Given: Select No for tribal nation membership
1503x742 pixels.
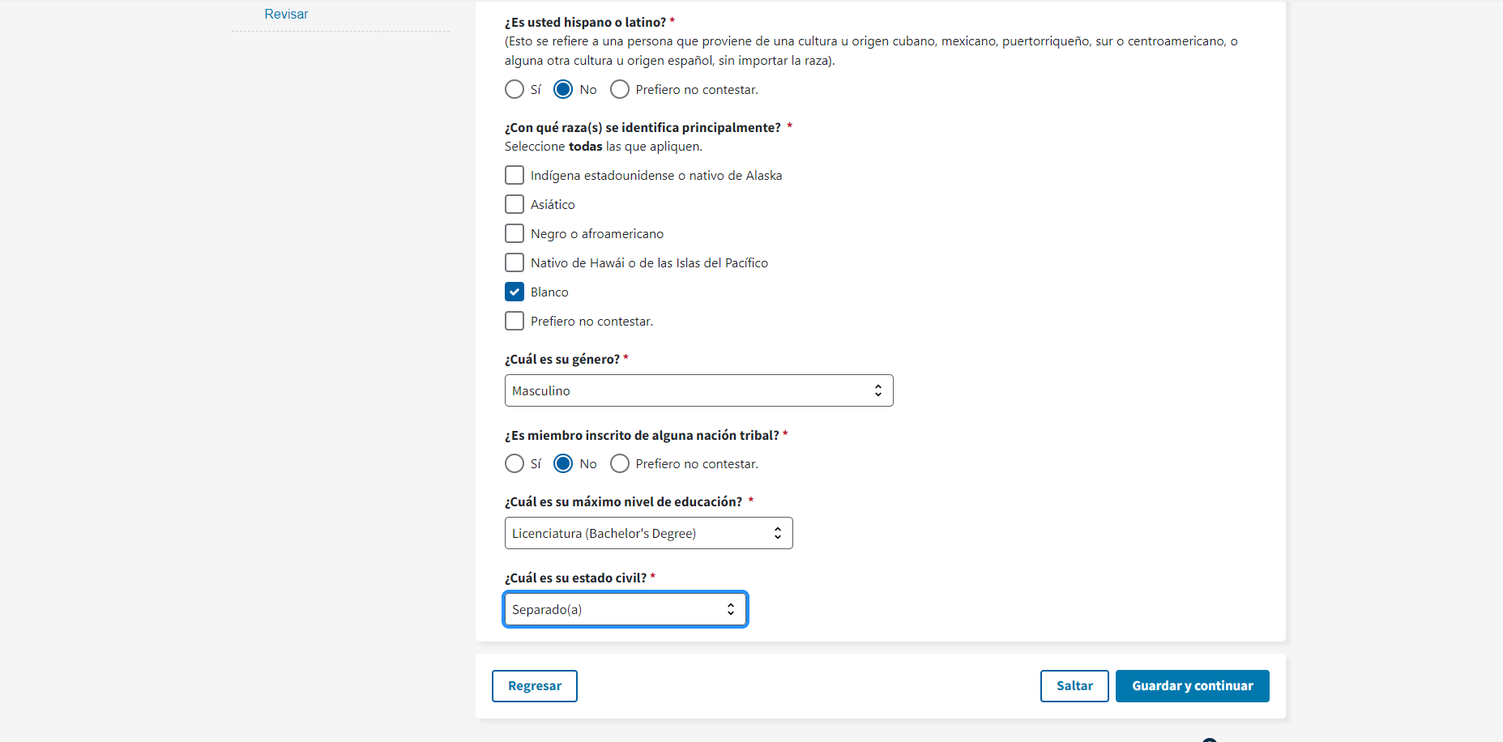Looking at the screenshot, I should [563, 463].
